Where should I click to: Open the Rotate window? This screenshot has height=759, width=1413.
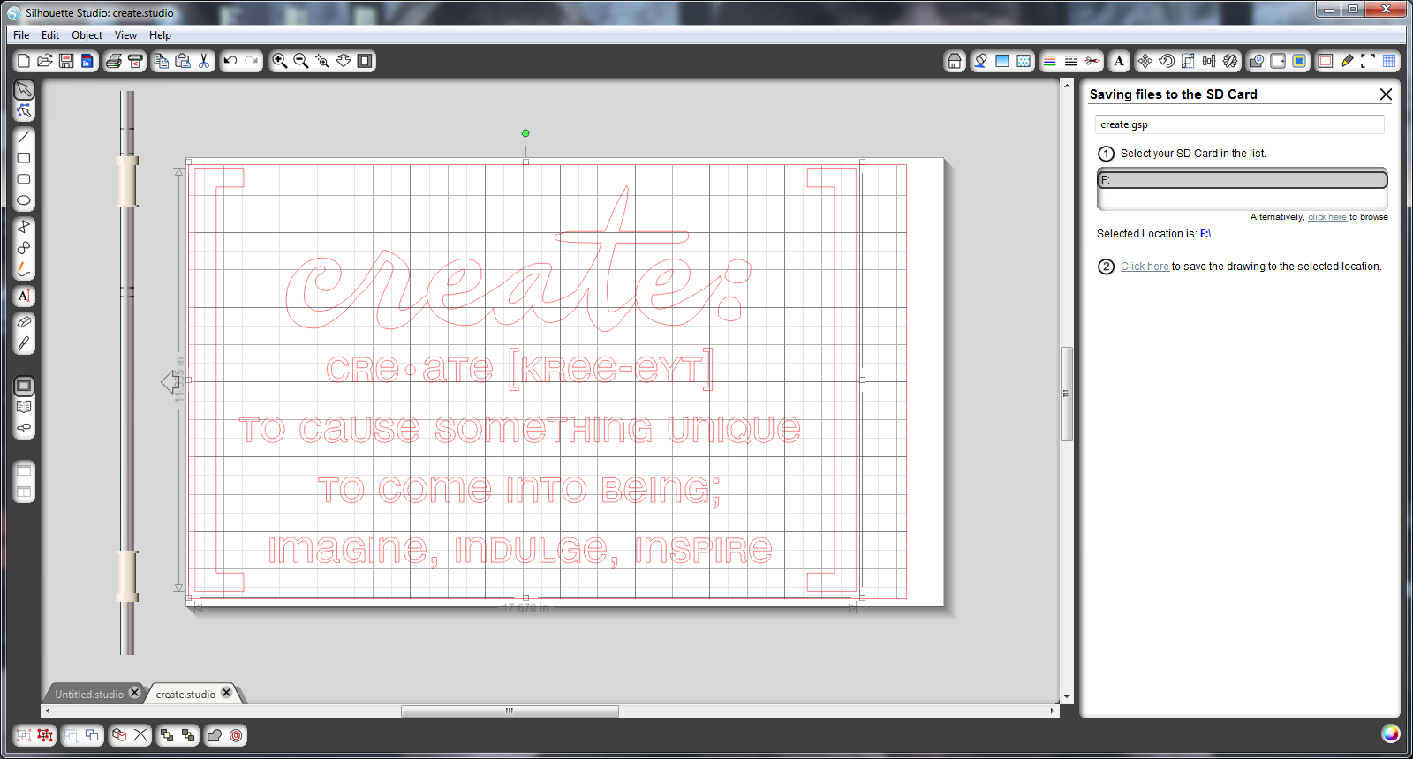[1167, 61]
